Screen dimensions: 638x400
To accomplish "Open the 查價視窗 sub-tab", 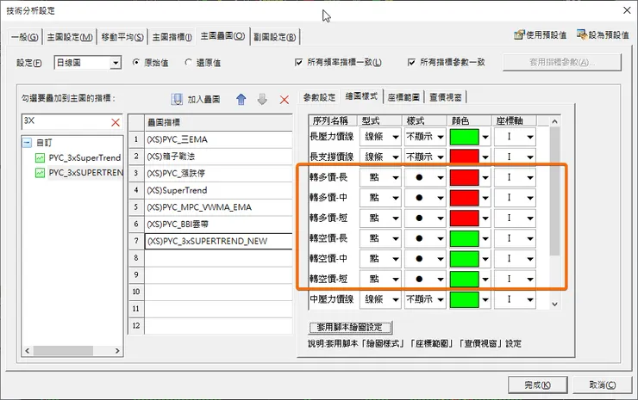I will tap(446, 97).
